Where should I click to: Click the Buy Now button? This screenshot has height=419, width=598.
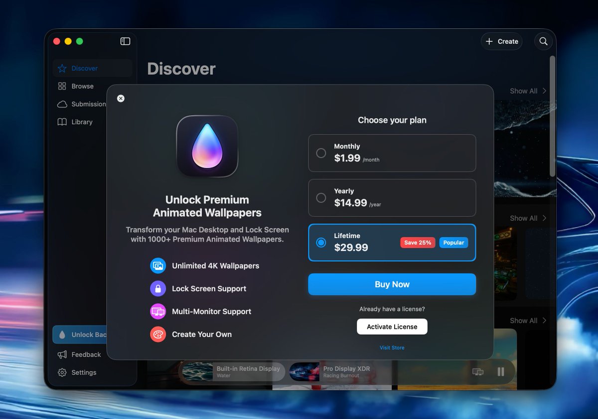point(392,284)
